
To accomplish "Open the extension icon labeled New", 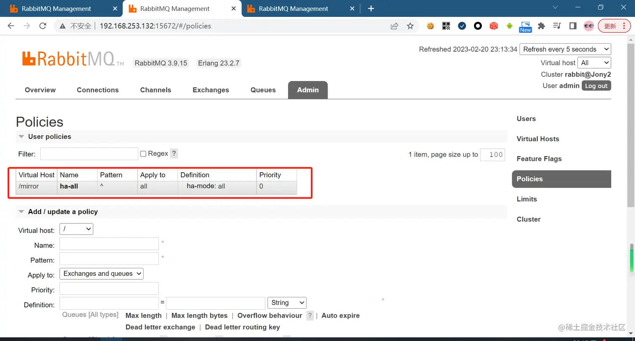I will coord(525,27).
